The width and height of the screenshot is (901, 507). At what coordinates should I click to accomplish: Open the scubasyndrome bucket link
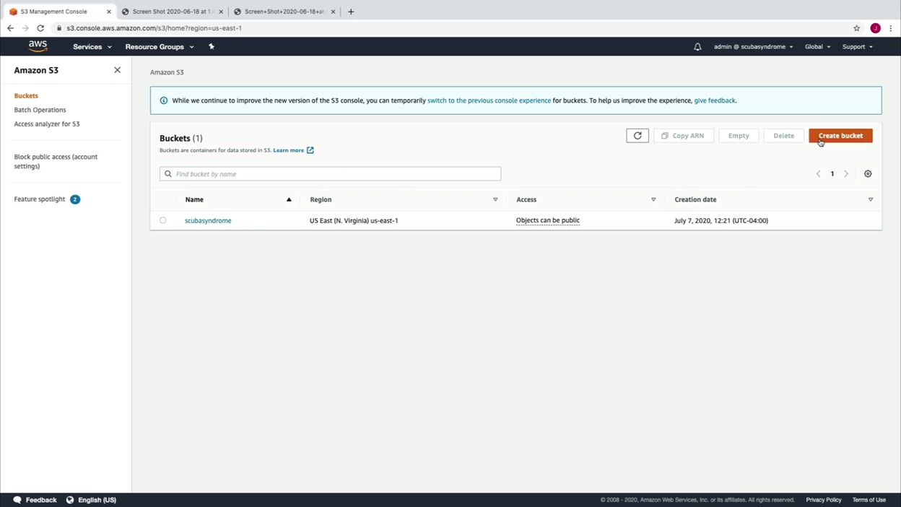coord(208,220)
